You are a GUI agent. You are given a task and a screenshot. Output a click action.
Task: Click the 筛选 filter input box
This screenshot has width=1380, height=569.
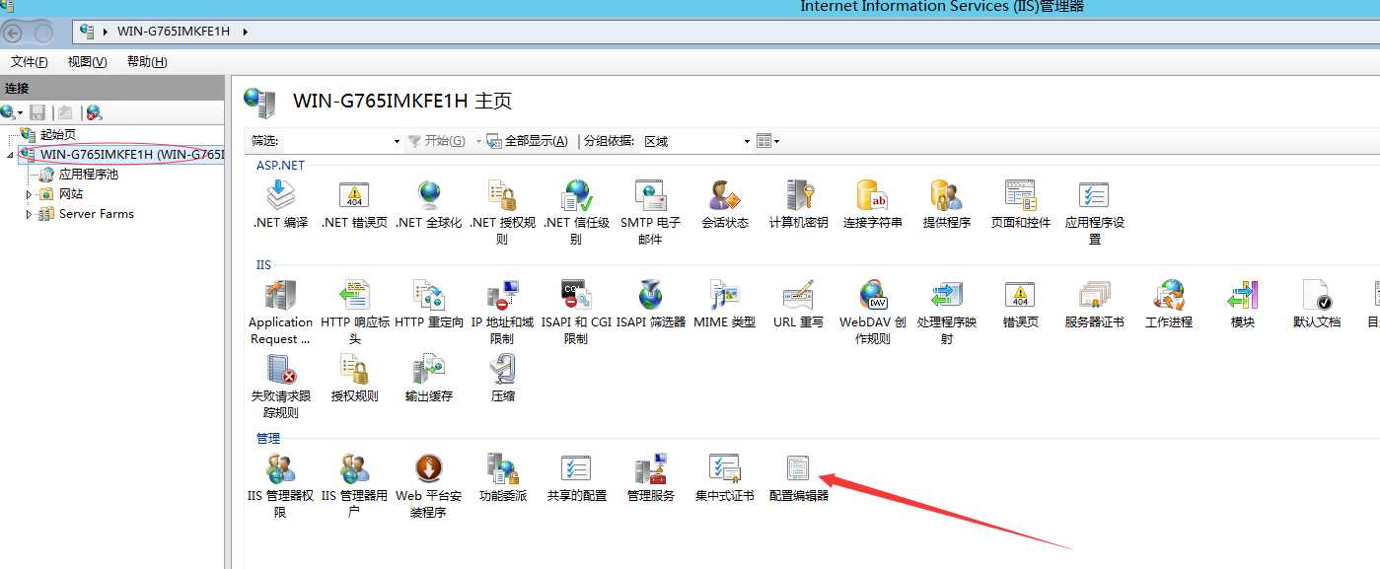click(x=342, y=141)
